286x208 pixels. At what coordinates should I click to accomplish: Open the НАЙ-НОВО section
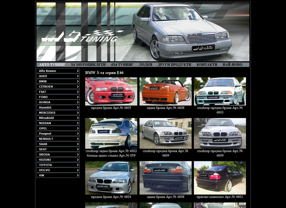point(232,65)
